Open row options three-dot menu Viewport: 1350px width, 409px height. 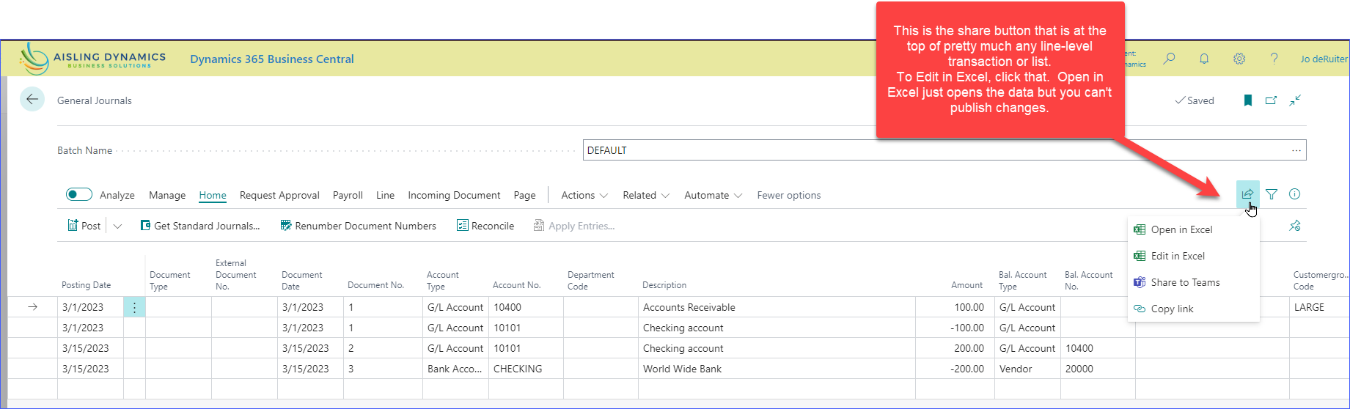(x=134, y=307)
